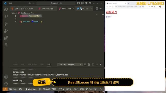Change the UTF-8 encoding in status bar
Viewport: 166px width, 93px height.
[x=69, y=89]
